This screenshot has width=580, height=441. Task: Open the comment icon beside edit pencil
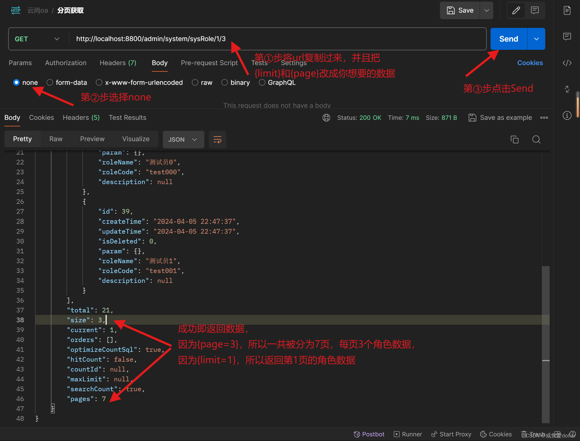pos(535,10)
